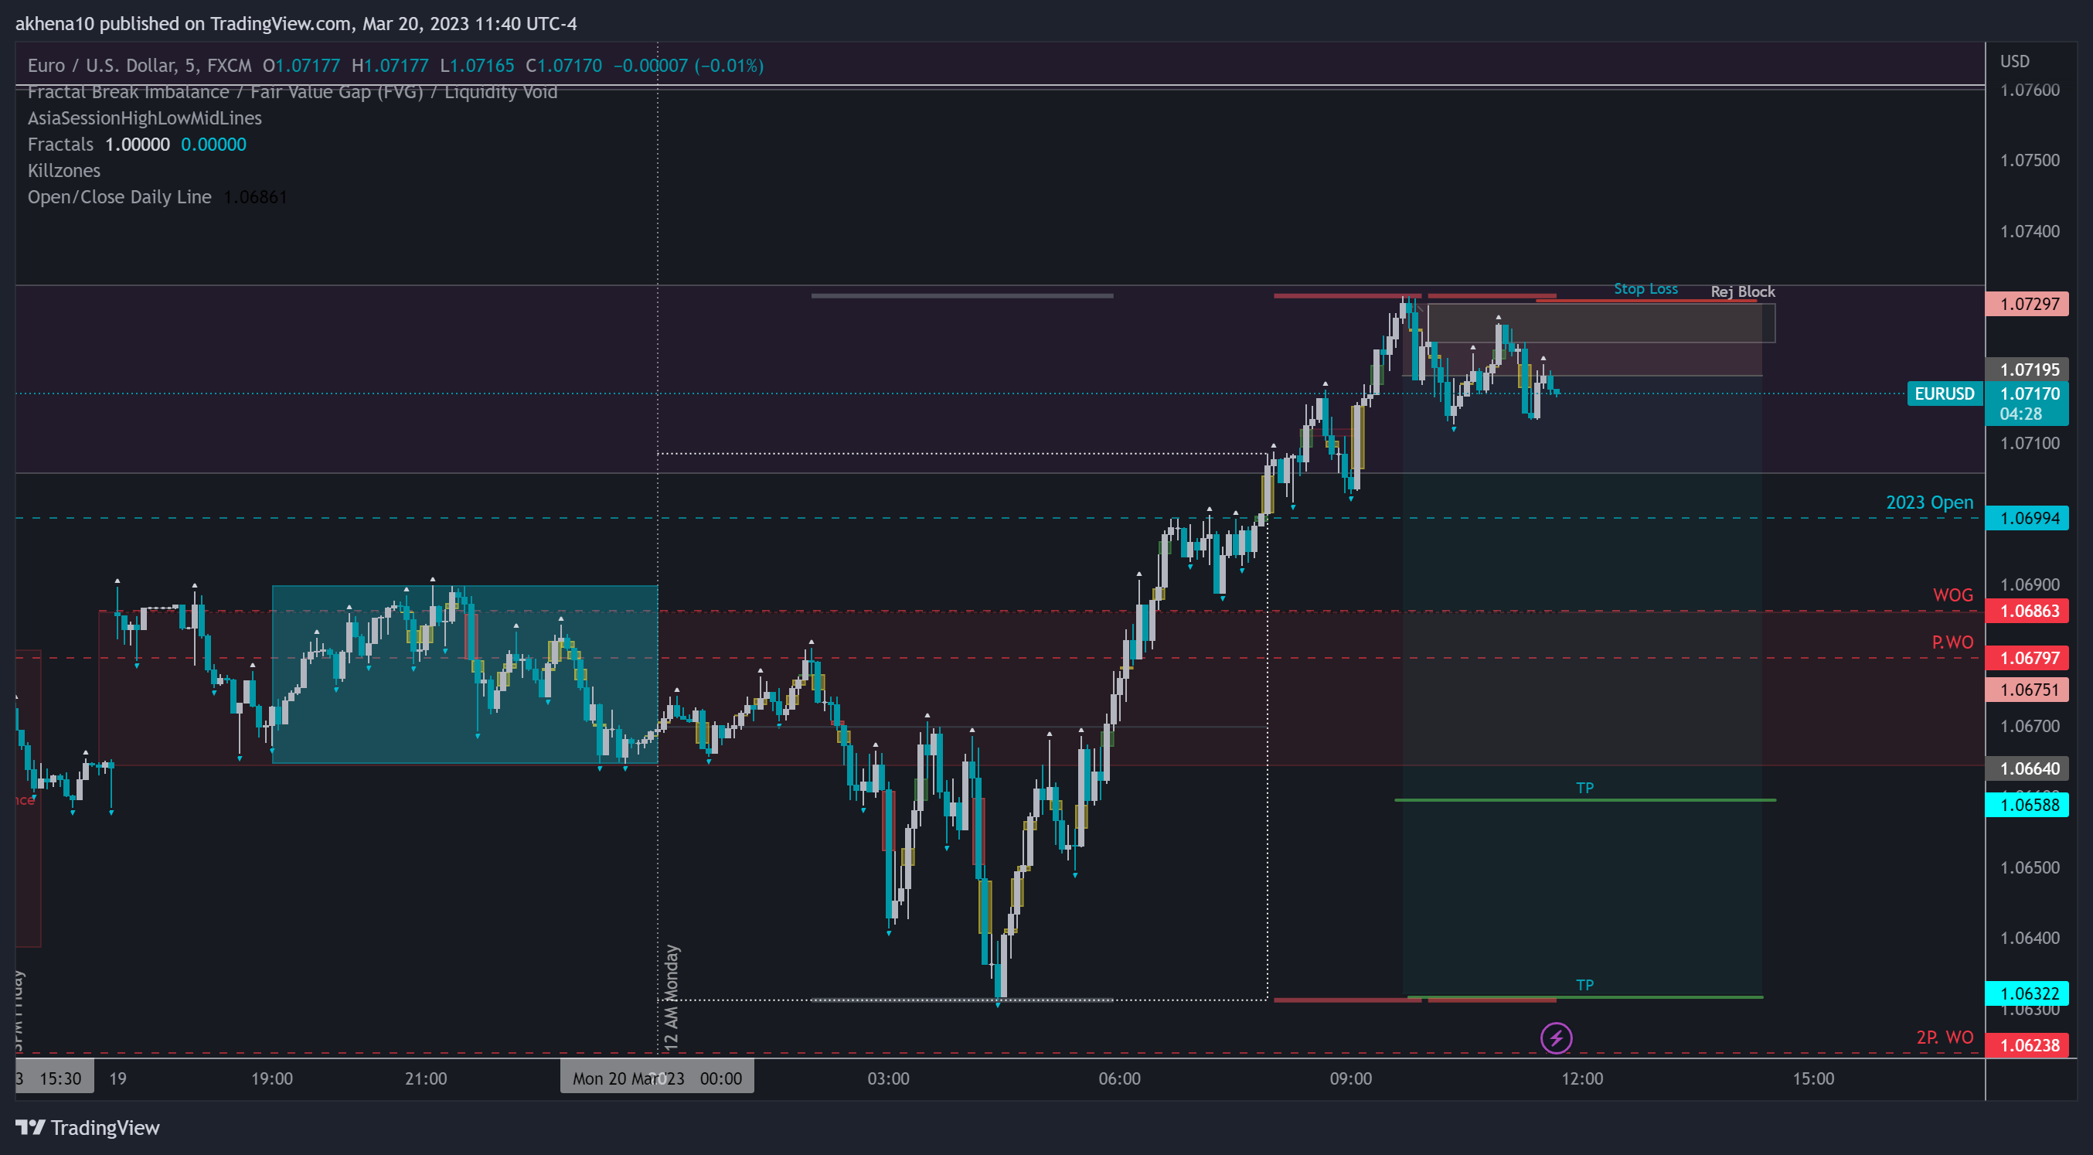Click the 15:30 highlighted time label
The height and width of the screenshot is (1155, 2093).
click(60, 1078)
